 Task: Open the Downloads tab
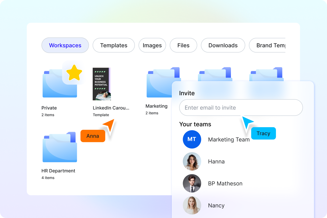[223, 45]
